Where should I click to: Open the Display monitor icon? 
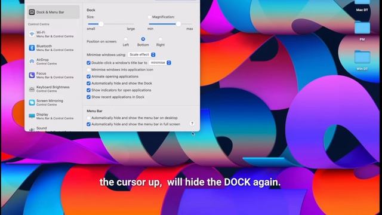[x=32, y=116]
